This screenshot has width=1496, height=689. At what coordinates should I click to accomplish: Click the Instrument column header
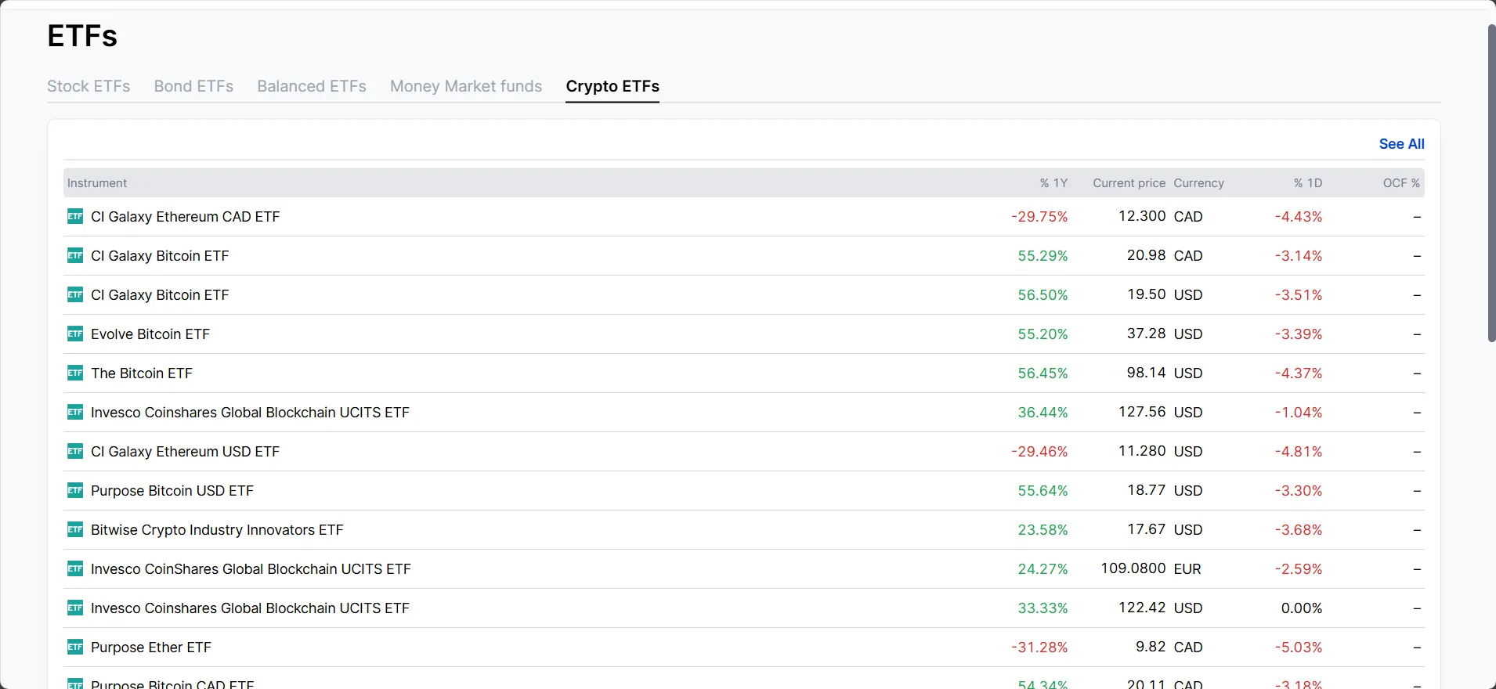coord(97,183)
